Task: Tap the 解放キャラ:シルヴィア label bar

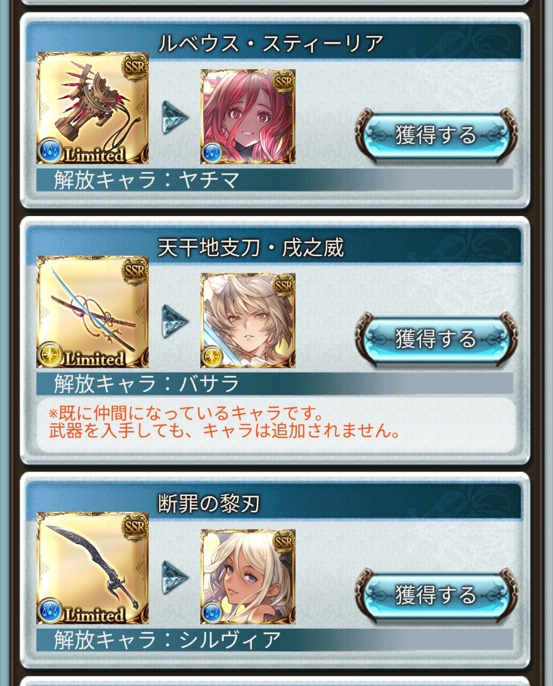Action: (x=274, y=640)
